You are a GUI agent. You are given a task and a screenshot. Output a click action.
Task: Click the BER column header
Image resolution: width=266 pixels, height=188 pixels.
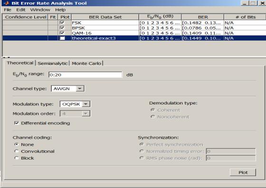point(203,17)
